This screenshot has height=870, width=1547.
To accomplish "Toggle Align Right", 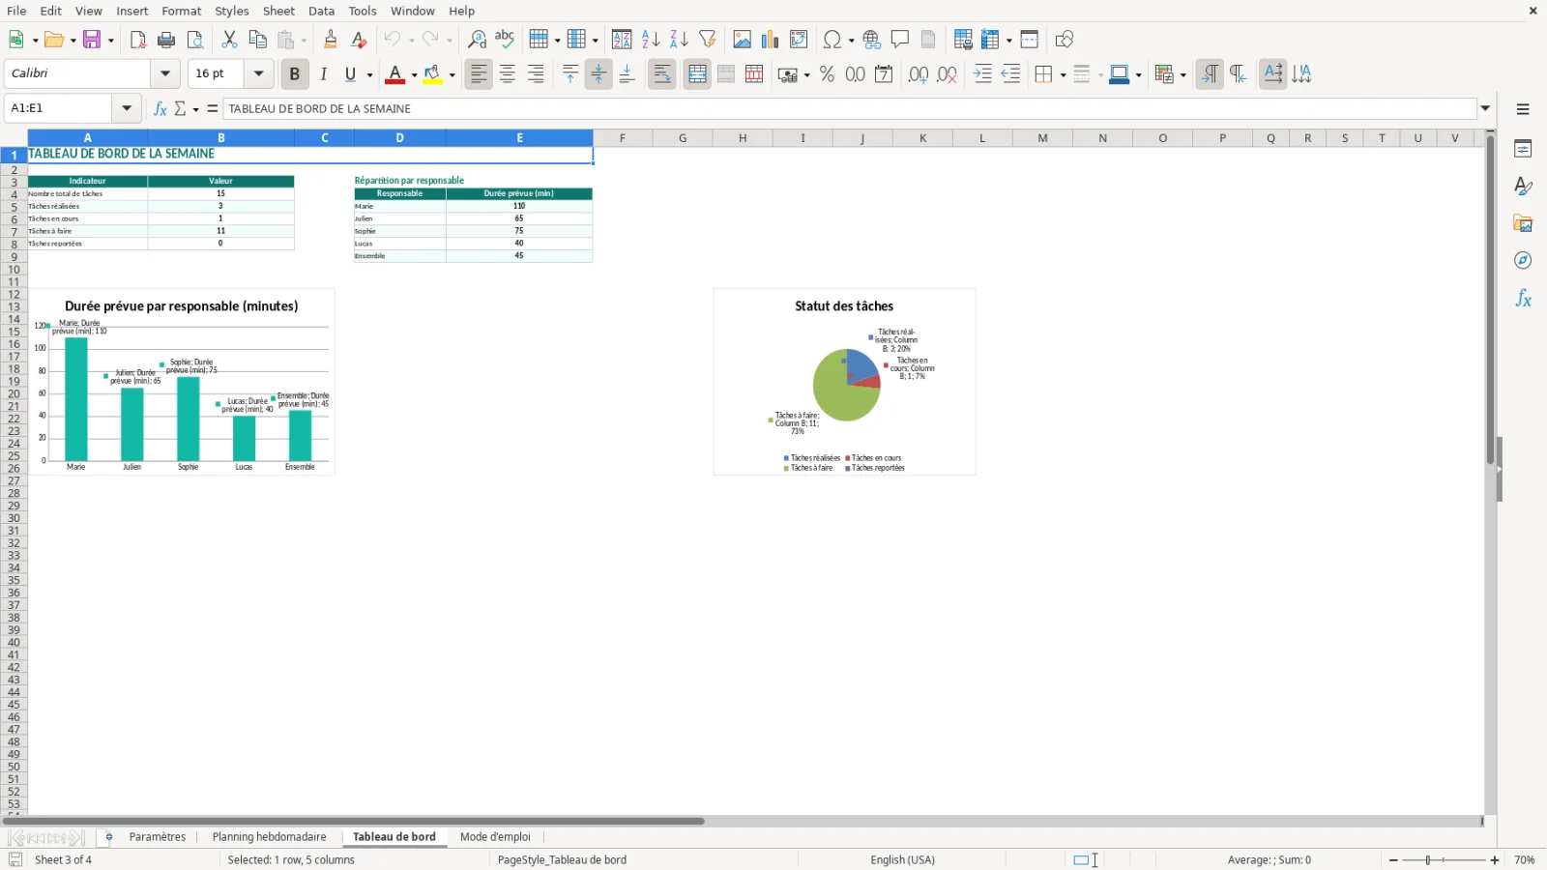I will click(536, 74).
